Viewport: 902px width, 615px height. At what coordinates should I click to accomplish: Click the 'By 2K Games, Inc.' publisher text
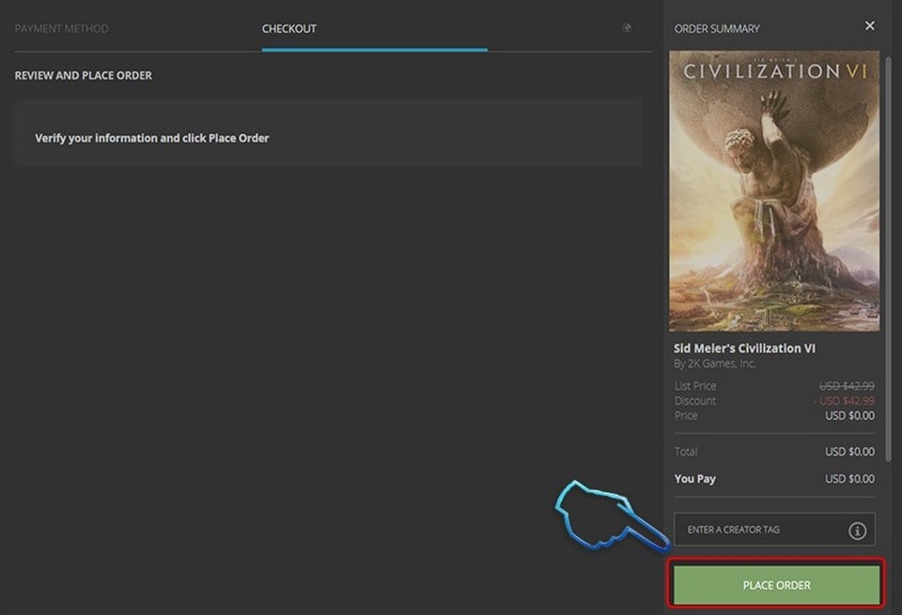714,363
